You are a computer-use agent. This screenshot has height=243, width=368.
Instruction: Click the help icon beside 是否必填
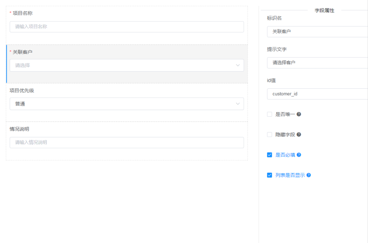(x=299, y=155)
